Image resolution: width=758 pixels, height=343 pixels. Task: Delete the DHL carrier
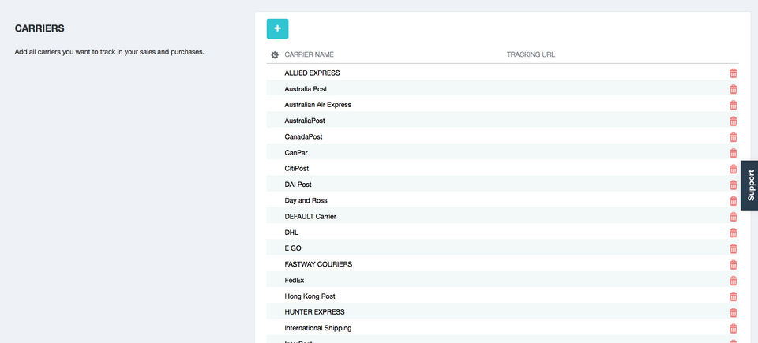pos(734,233)
